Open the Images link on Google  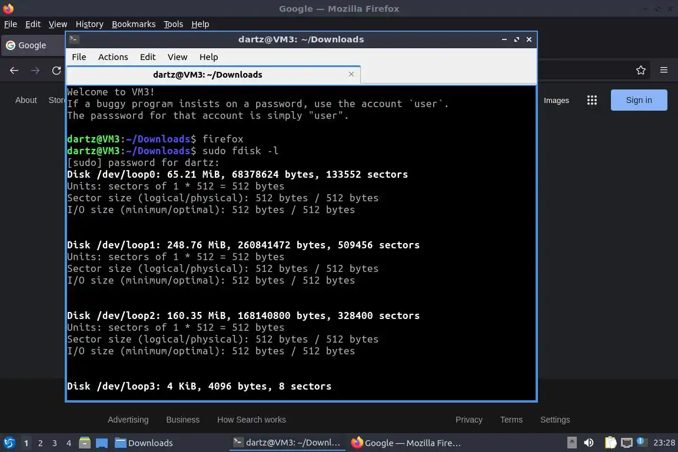(556, 101)
